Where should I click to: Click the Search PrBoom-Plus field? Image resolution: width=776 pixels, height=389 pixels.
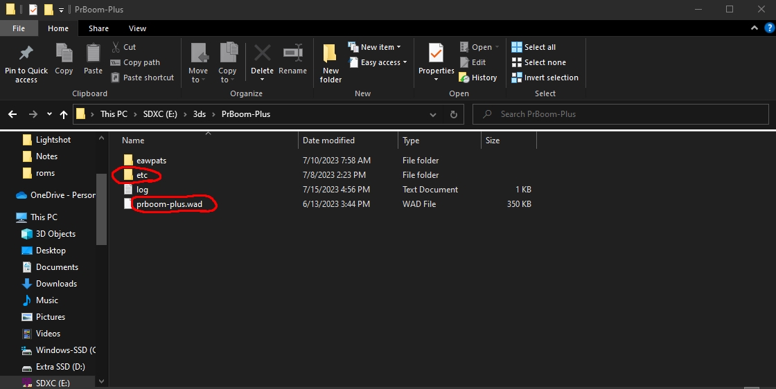point(621,114)
